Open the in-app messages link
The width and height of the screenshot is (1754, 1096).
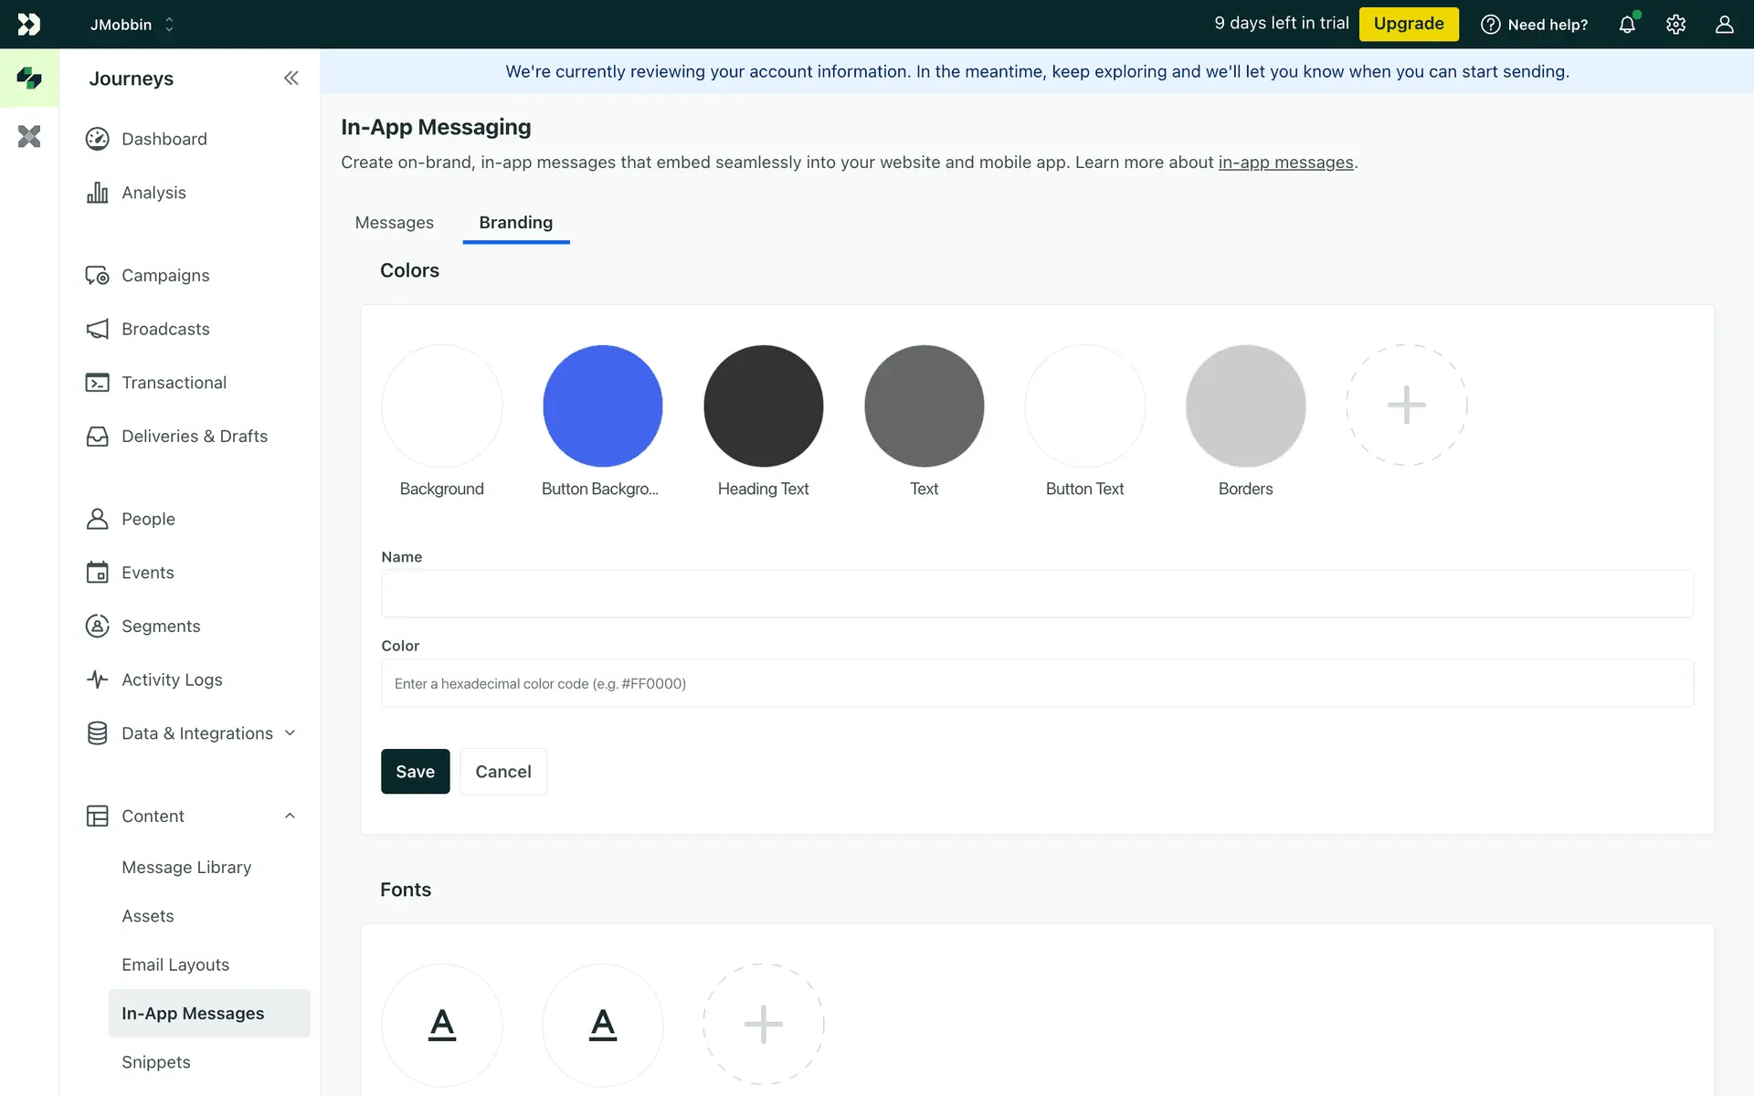click(1285, 163)
